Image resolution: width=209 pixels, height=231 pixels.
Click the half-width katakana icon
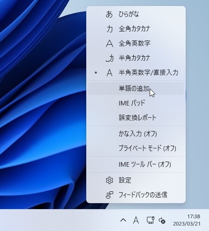point(110,58)
